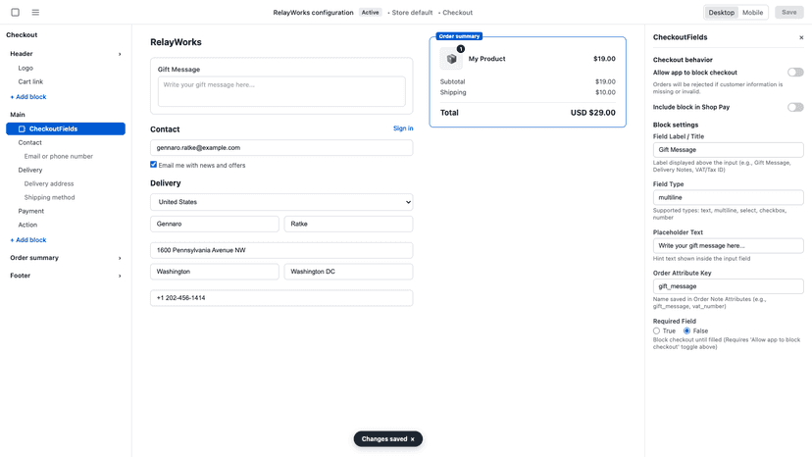Switch to Desktop preview
This screenshot has width=812, height=457.
722,13
